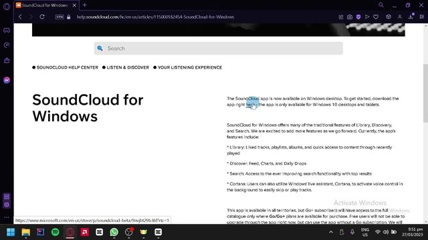The height and width of the screenshot is (240, 428).
Task: Click the scrollbar down arrow
Action: click(x=425, y=222)
